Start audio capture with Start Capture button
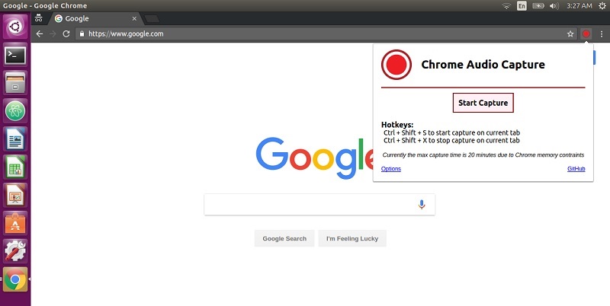This screenshot has height=306, width=610. tap(483, 103)
